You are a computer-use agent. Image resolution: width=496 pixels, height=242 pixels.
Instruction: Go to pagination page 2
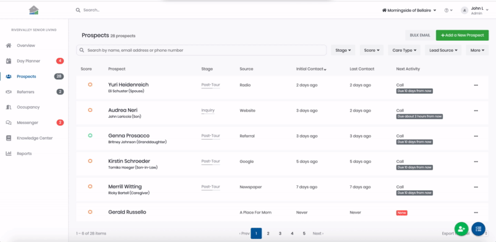268,233
